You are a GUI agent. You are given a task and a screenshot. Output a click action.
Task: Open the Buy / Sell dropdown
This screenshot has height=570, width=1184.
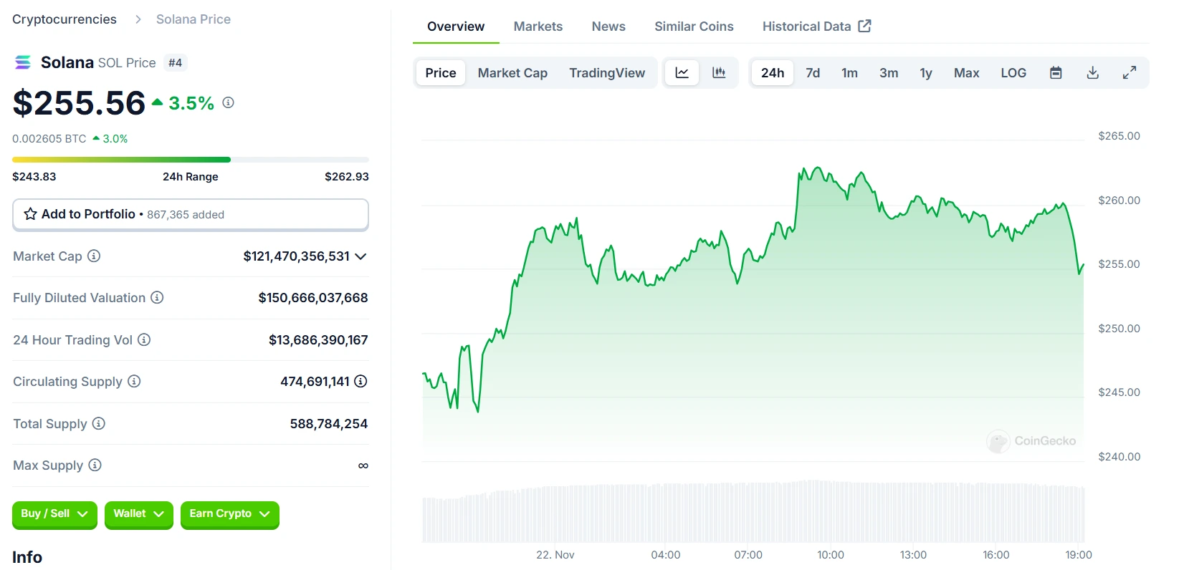tap(54, 514)
